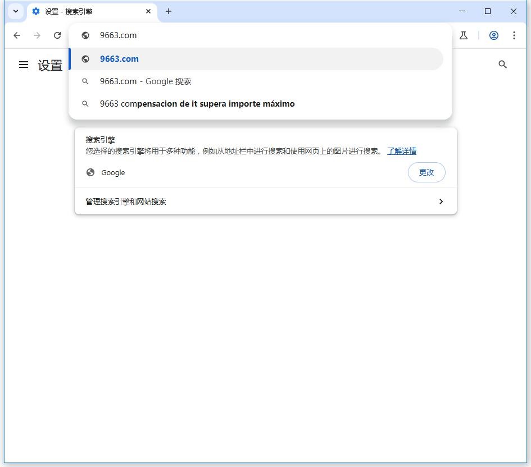Click magnifier icon of Google 搜索 suggestion
Screen dimensions: 531x467
coord(85,81)
